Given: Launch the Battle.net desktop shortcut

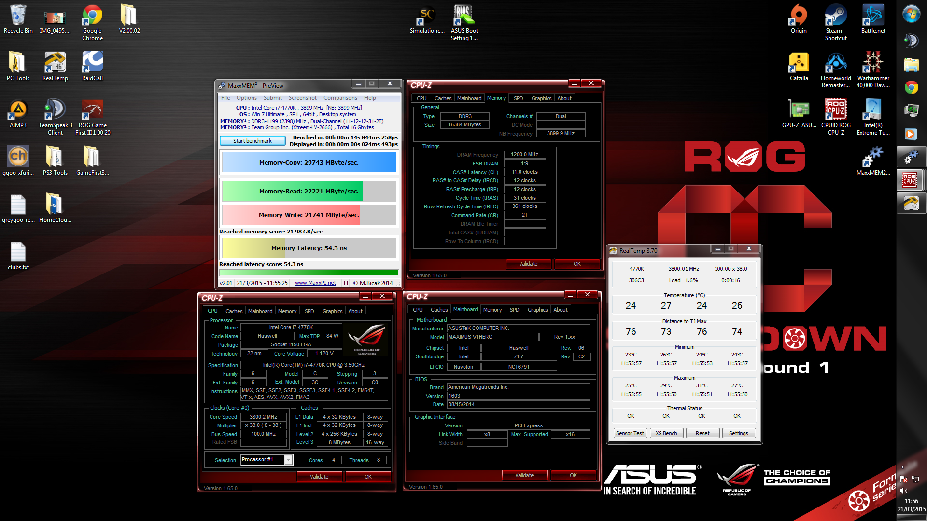Looking at the screenshot, I should pyautogui.click(x=873, y=19).
